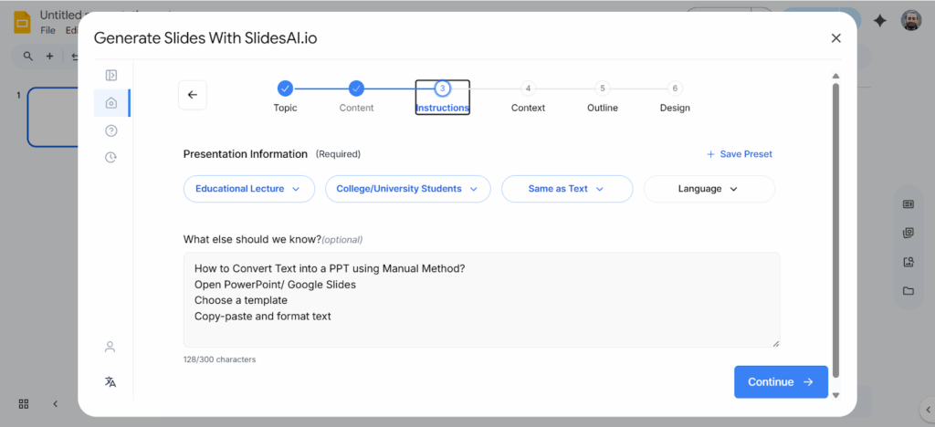The image size is (935, 427).
Task: Click the Continue button
Action: tap(780, 382)
